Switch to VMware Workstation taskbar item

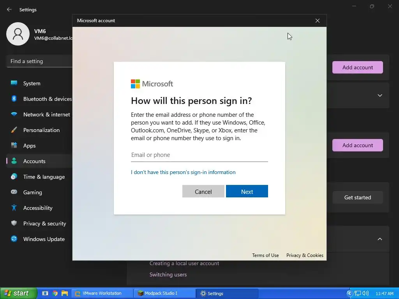[x=102, y=293]
